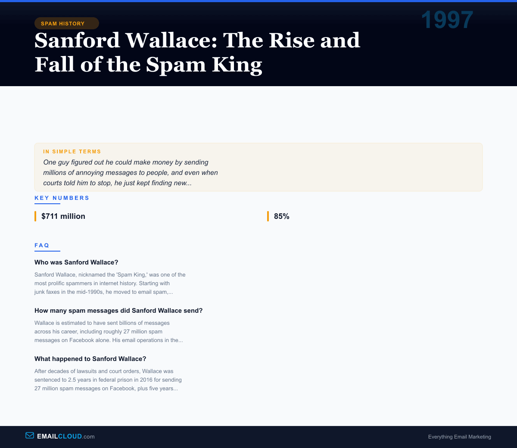The width and height of the screenshot is (517, 448).
Task: Click the italic summary paragraph text
Action: (131, 173)
